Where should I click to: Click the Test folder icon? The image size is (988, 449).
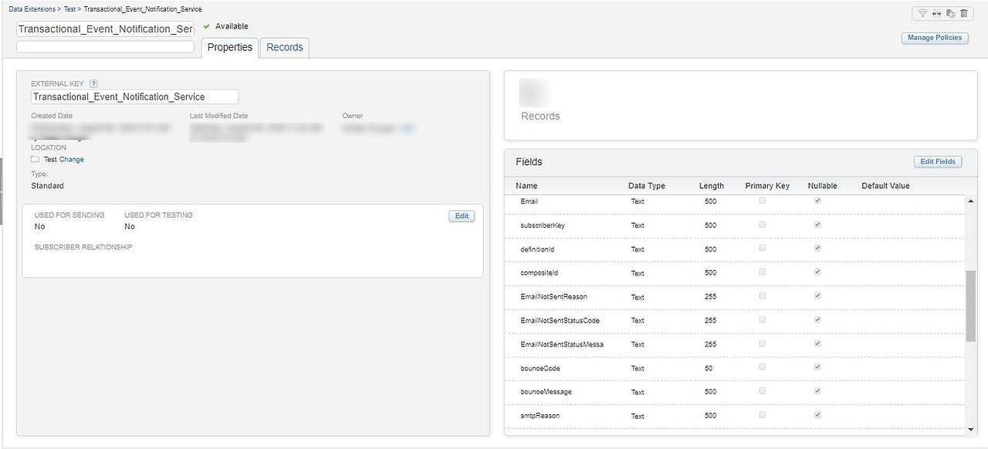[35, 160]
